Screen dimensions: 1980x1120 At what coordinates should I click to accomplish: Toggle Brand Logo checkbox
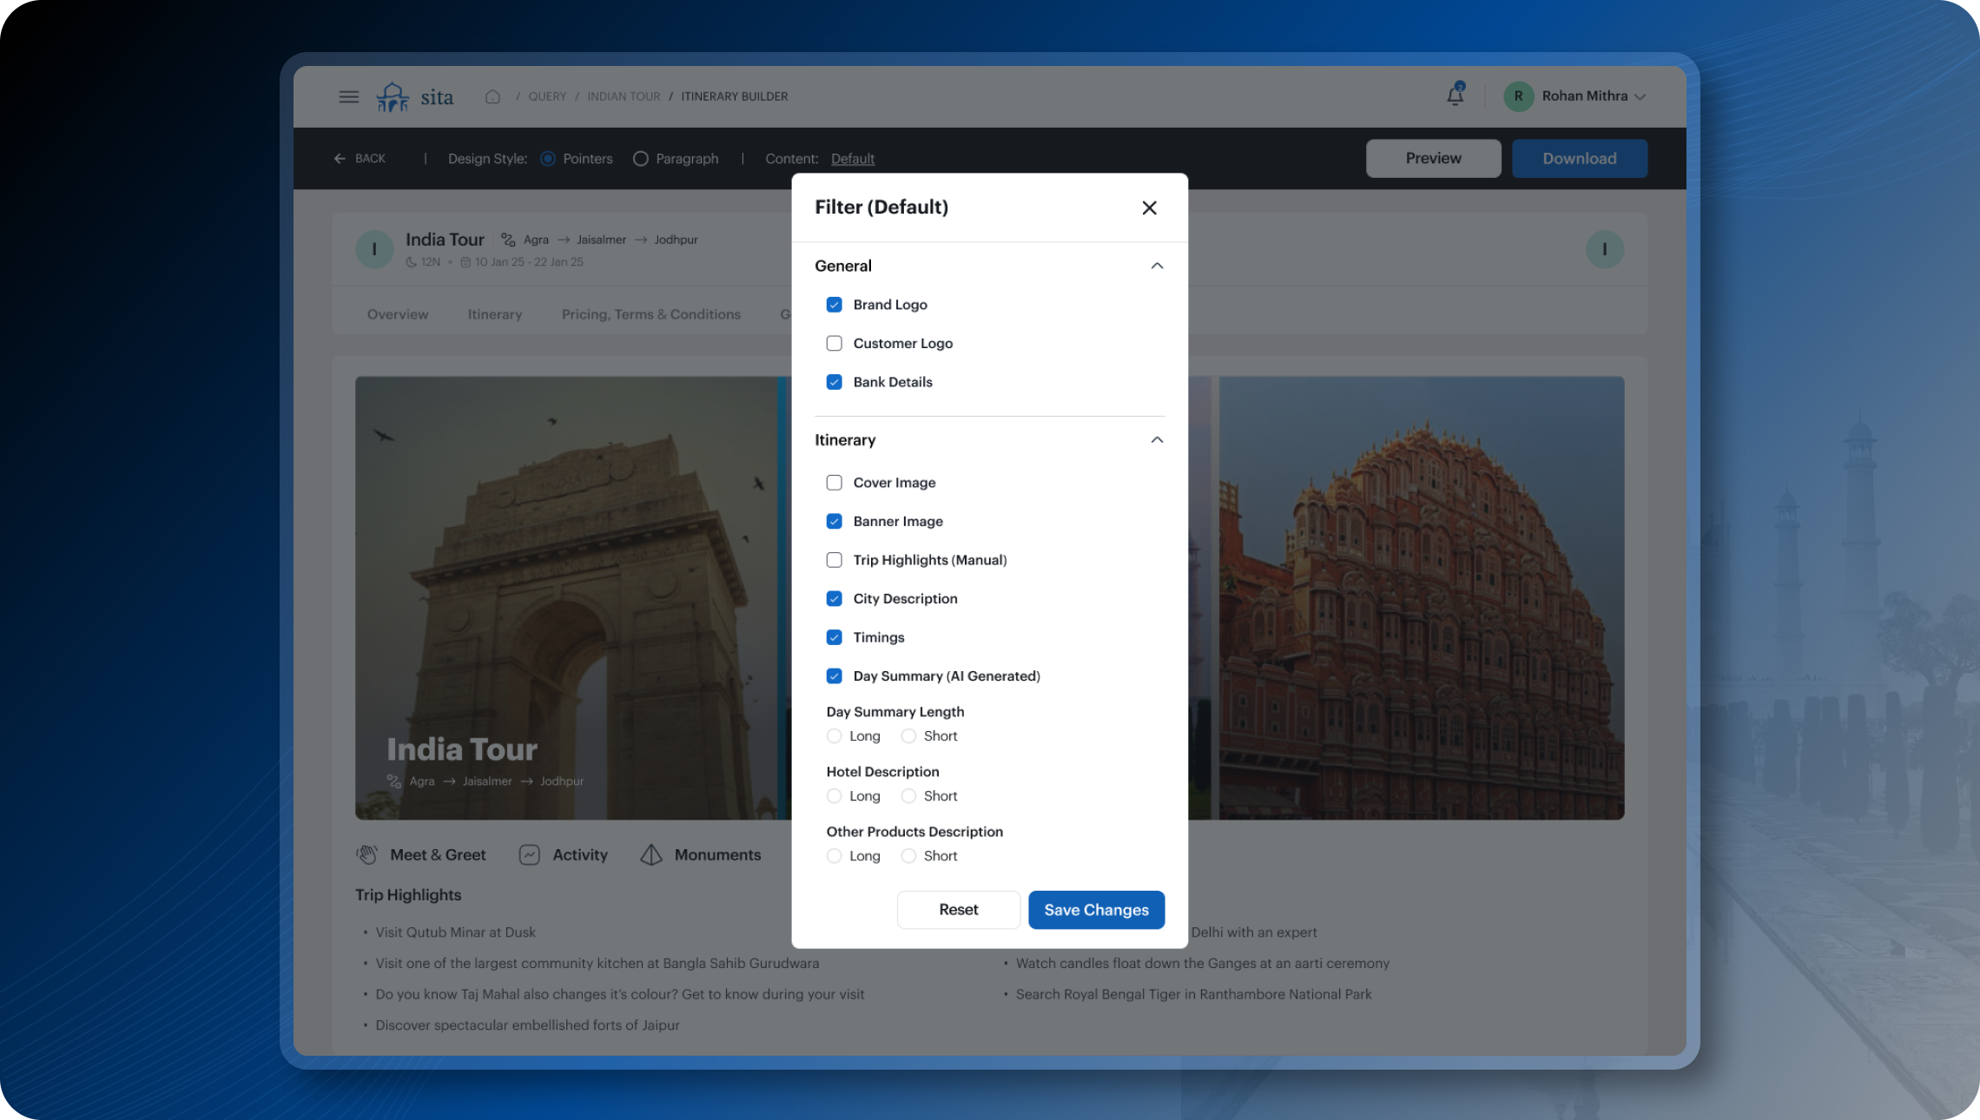click(835, 305)
